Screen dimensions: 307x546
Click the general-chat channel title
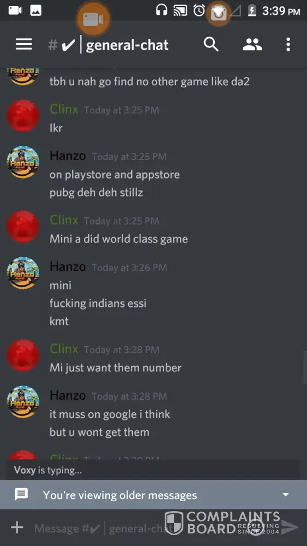tap(127, 45)
